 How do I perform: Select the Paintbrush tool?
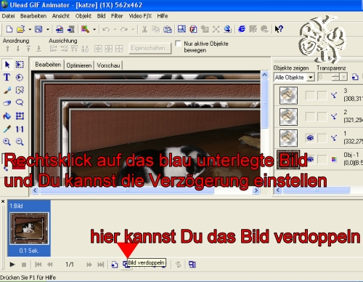7,90
